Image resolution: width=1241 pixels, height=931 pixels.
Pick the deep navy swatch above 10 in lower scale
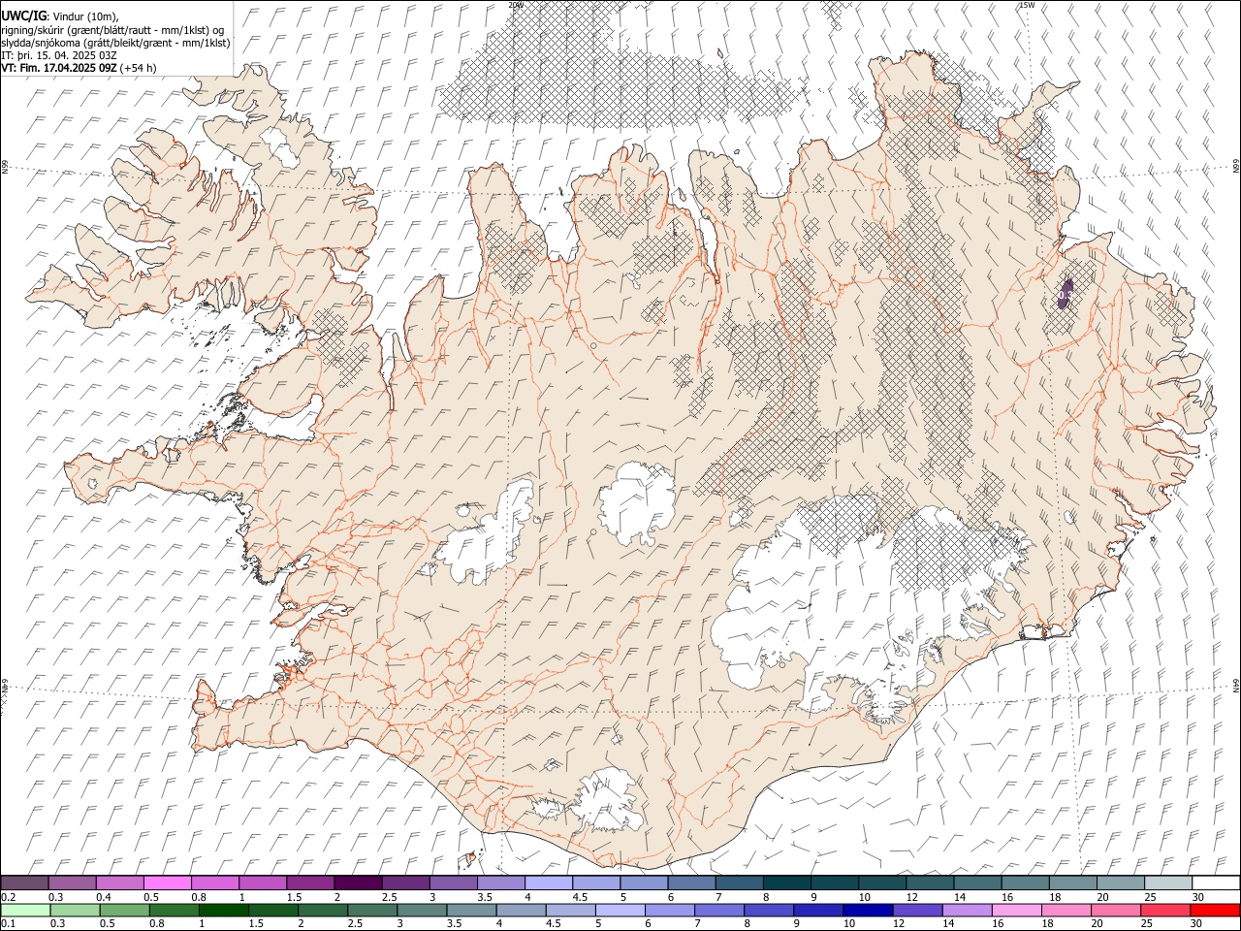(869, 911)
